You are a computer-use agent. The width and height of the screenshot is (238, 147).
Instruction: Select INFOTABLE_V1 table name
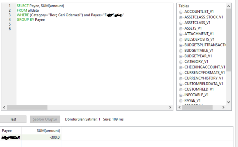(x=196, y=95)
